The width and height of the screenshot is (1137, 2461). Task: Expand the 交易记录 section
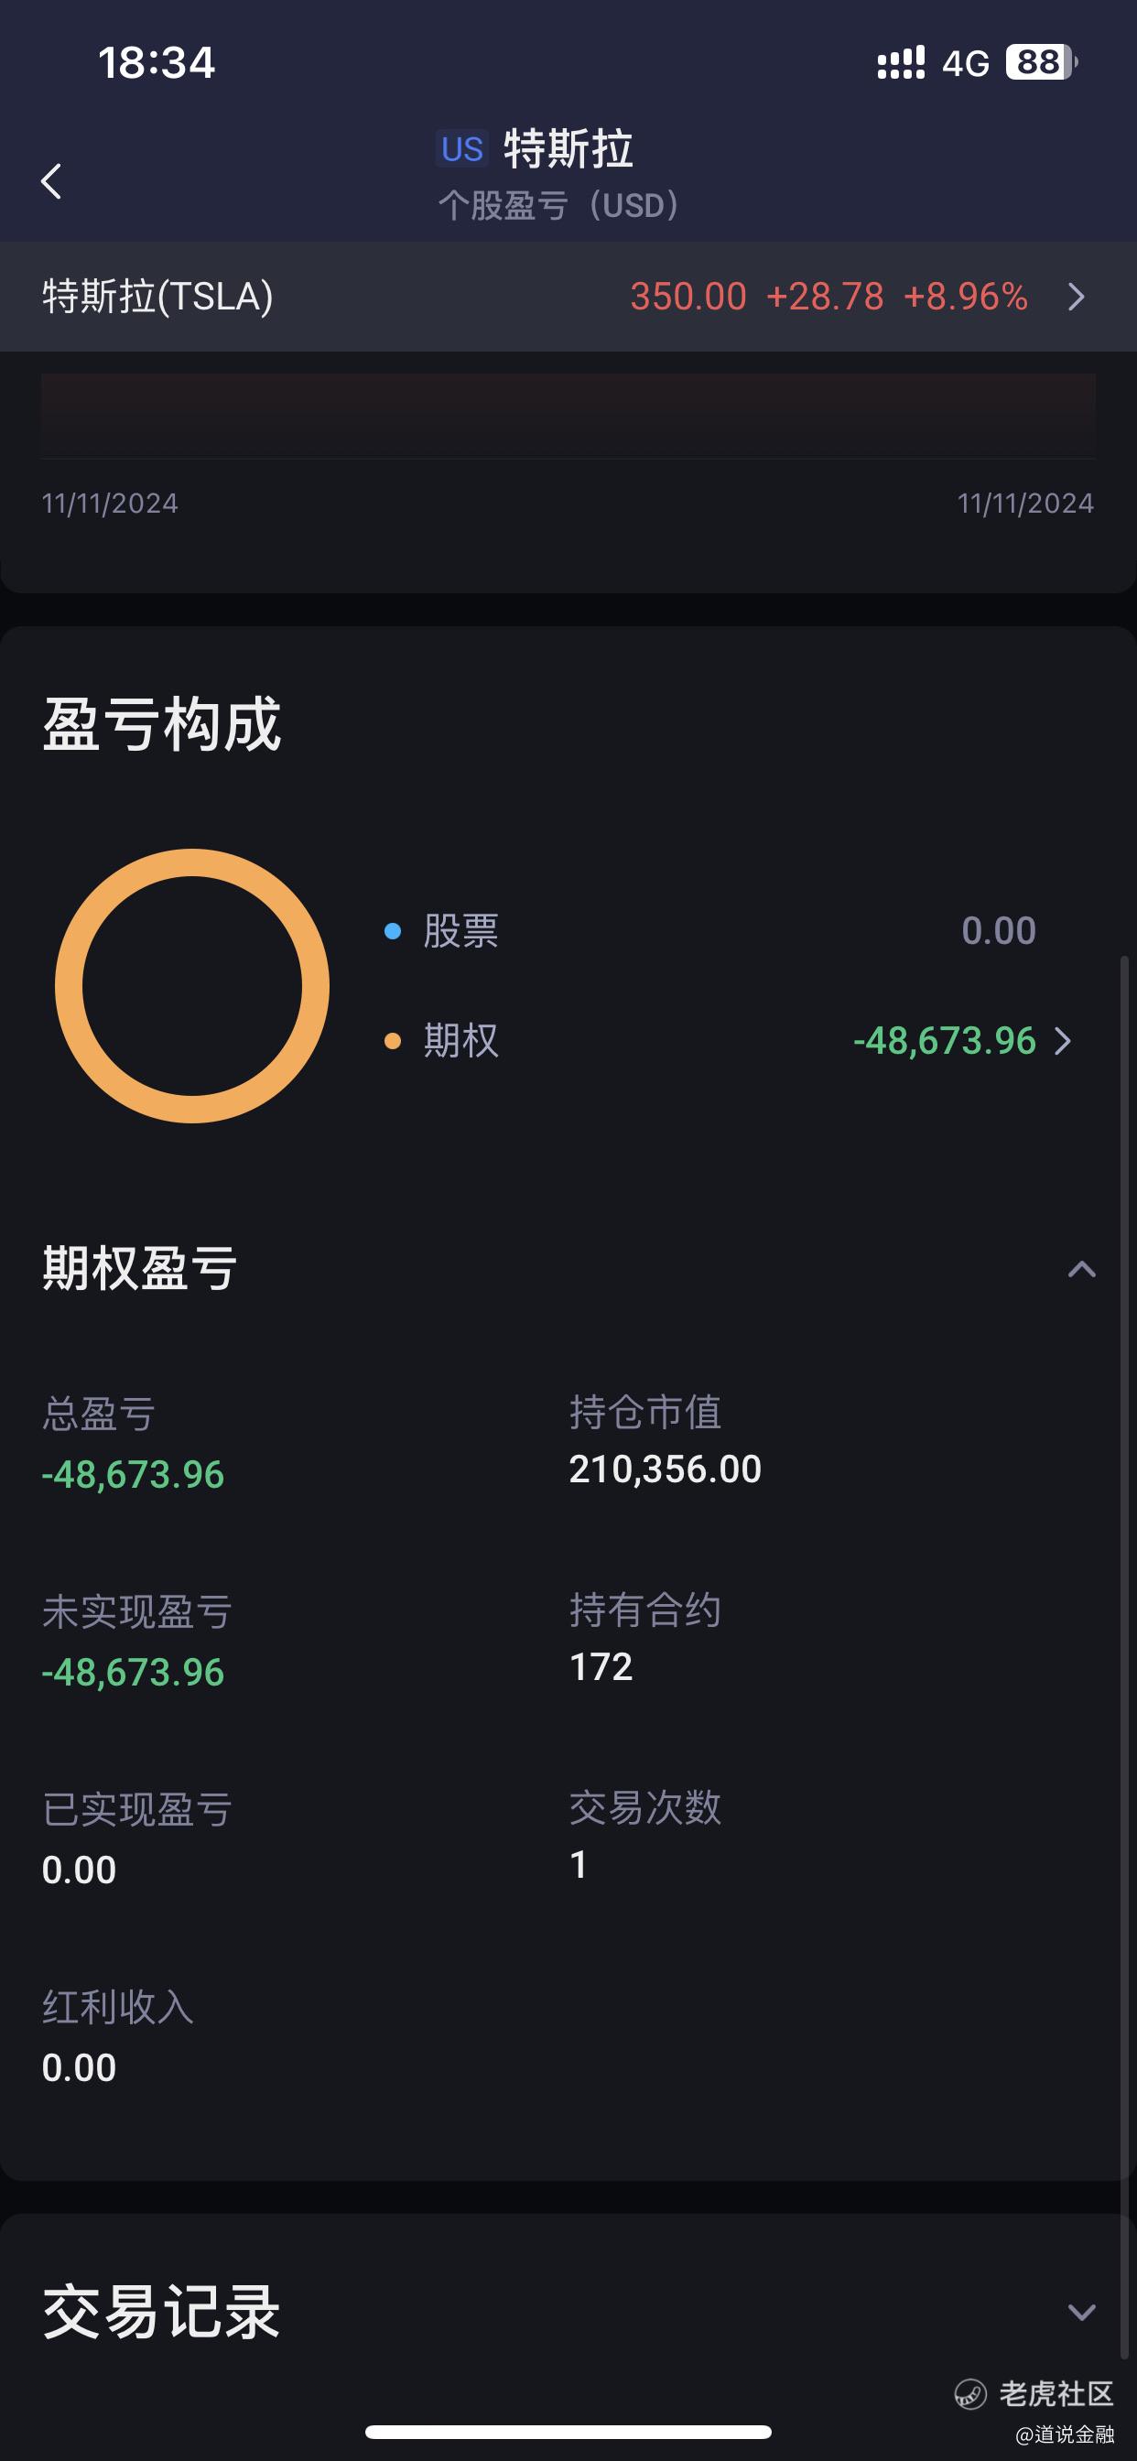[1081, 2313]
